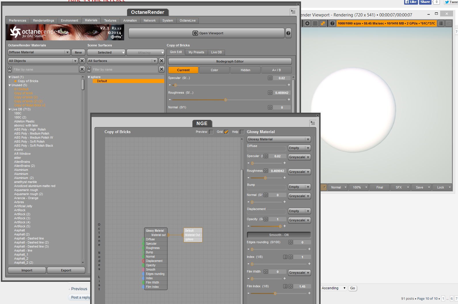Toggle the A< / B compare button
Viewport: 458px width, 304px height.
click(277, 70)
